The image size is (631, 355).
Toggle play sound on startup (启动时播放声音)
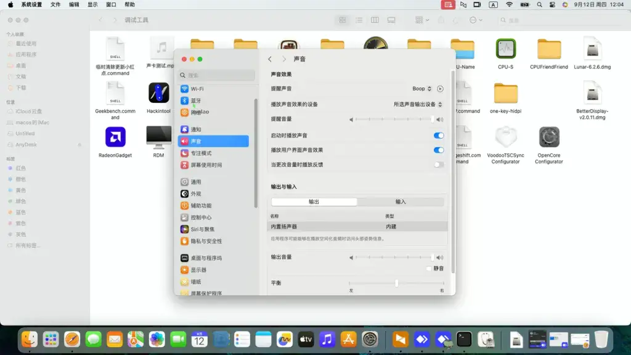point(439,136)
